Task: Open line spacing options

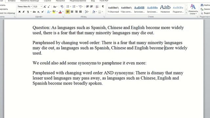Action: point(86,12)
